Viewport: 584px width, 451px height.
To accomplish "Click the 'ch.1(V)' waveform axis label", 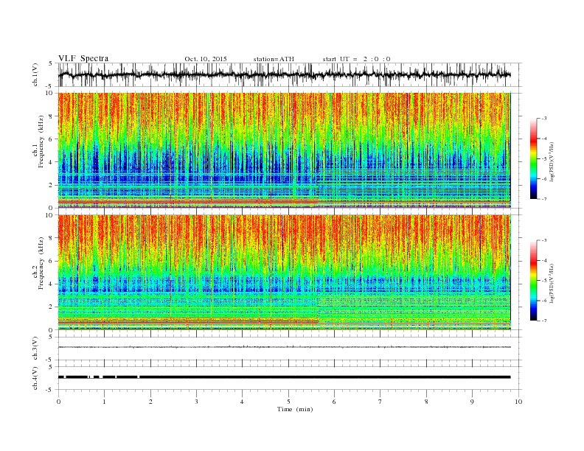I will [x=35, y=74].
